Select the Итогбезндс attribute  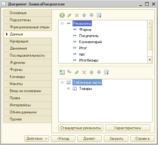coord(89,60)
